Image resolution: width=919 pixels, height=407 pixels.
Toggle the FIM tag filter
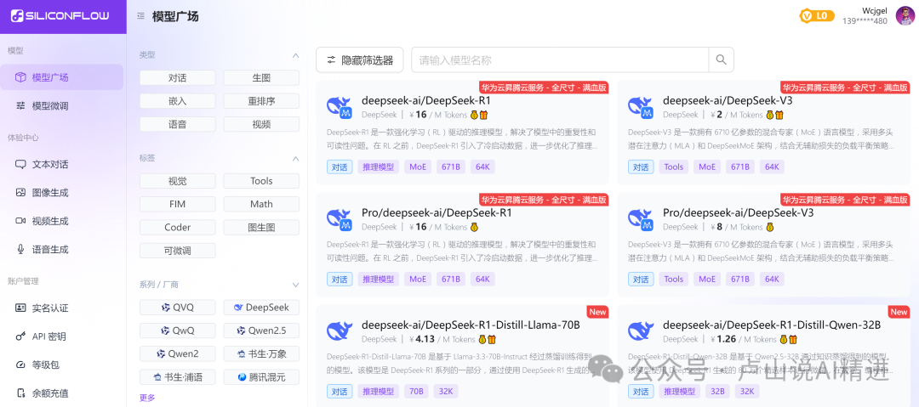[x=178, y=204]
